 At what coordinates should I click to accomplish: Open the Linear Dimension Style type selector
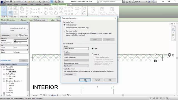[14, 29]
